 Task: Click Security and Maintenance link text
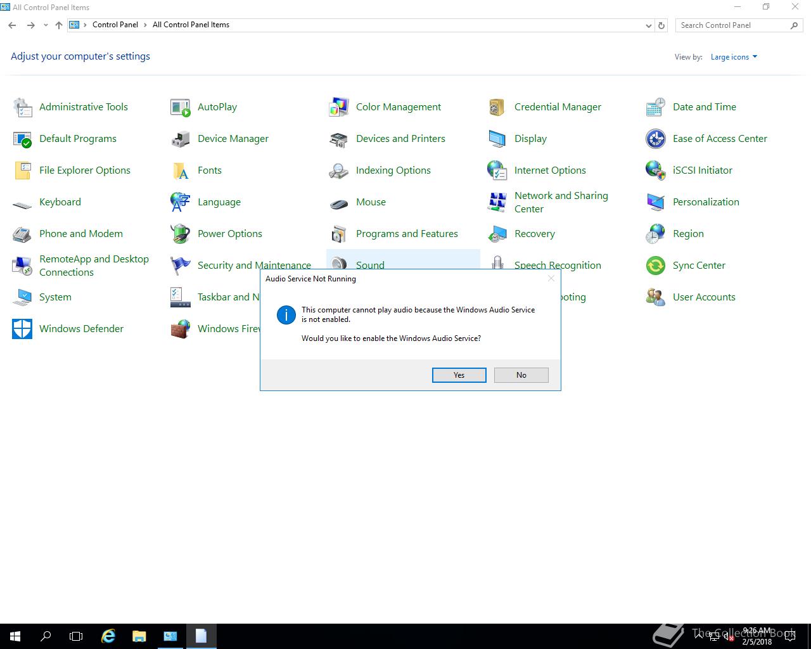254,265
